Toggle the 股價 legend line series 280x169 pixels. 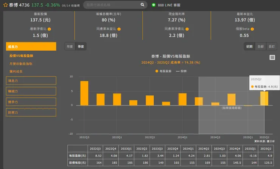pyautogui.click(x=181, y=71)
